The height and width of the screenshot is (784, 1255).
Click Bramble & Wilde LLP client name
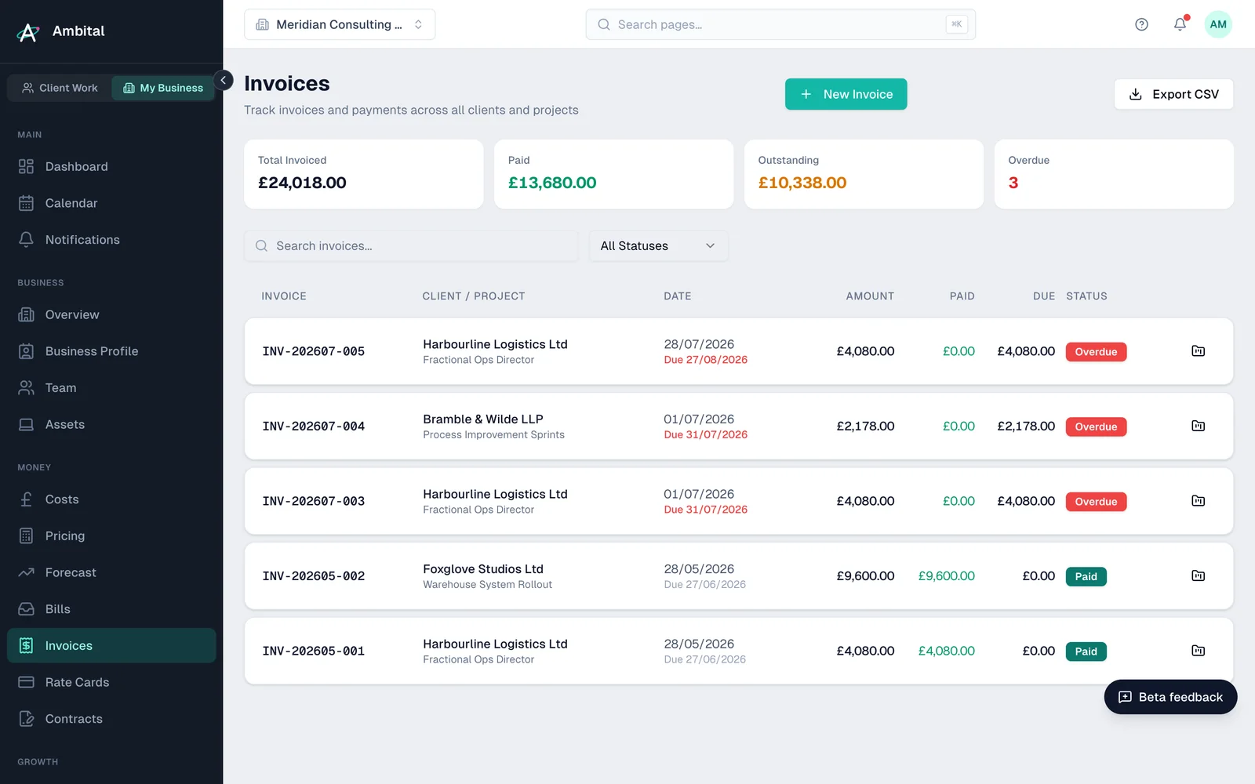pyautogui.click(x=483, y=419)
